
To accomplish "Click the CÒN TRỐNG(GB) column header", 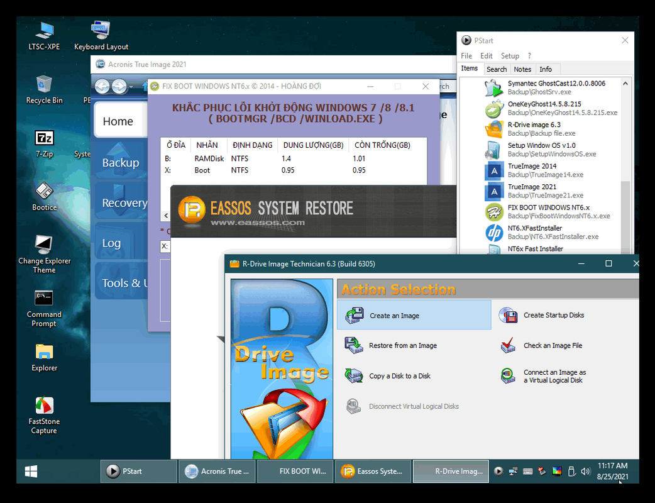I will pyautogui.click(x=382, y=145).
